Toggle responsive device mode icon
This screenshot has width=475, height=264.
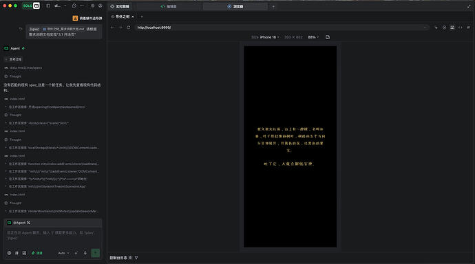point(452,27)
